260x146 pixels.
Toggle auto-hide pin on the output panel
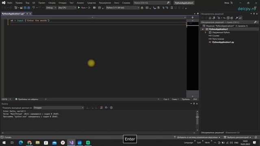pyautogui.click(x=194, y=104)
